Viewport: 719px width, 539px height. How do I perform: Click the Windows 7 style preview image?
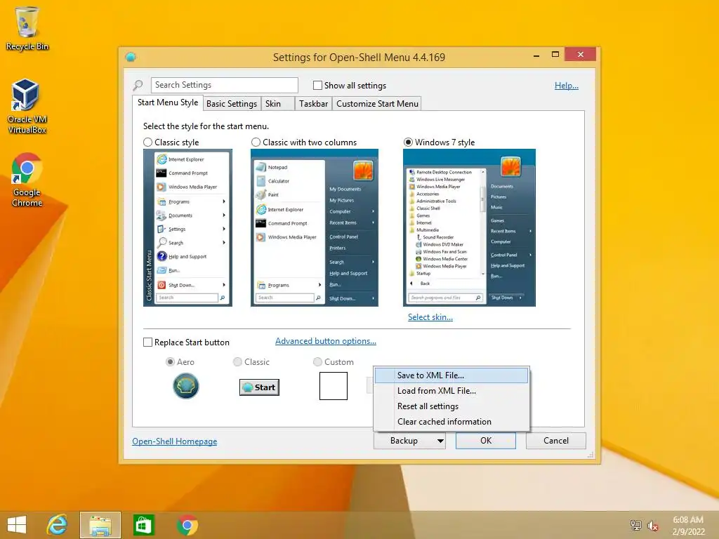[469, 228]
